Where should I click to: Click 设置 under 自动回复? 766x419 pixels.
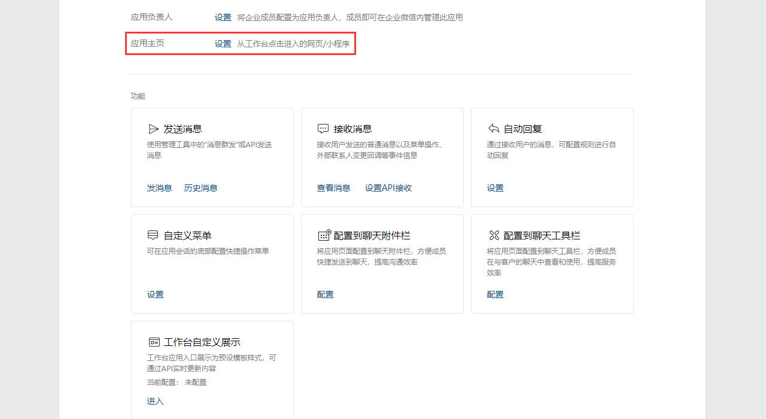point(495,188)
